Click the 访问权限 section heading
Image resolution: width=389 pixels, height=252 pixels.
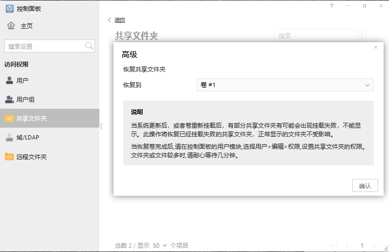16,64
